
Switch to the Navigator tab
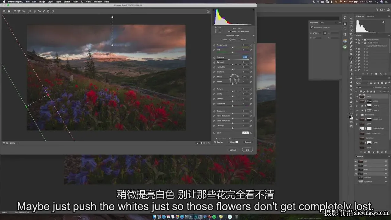click(x=371, y=16)
